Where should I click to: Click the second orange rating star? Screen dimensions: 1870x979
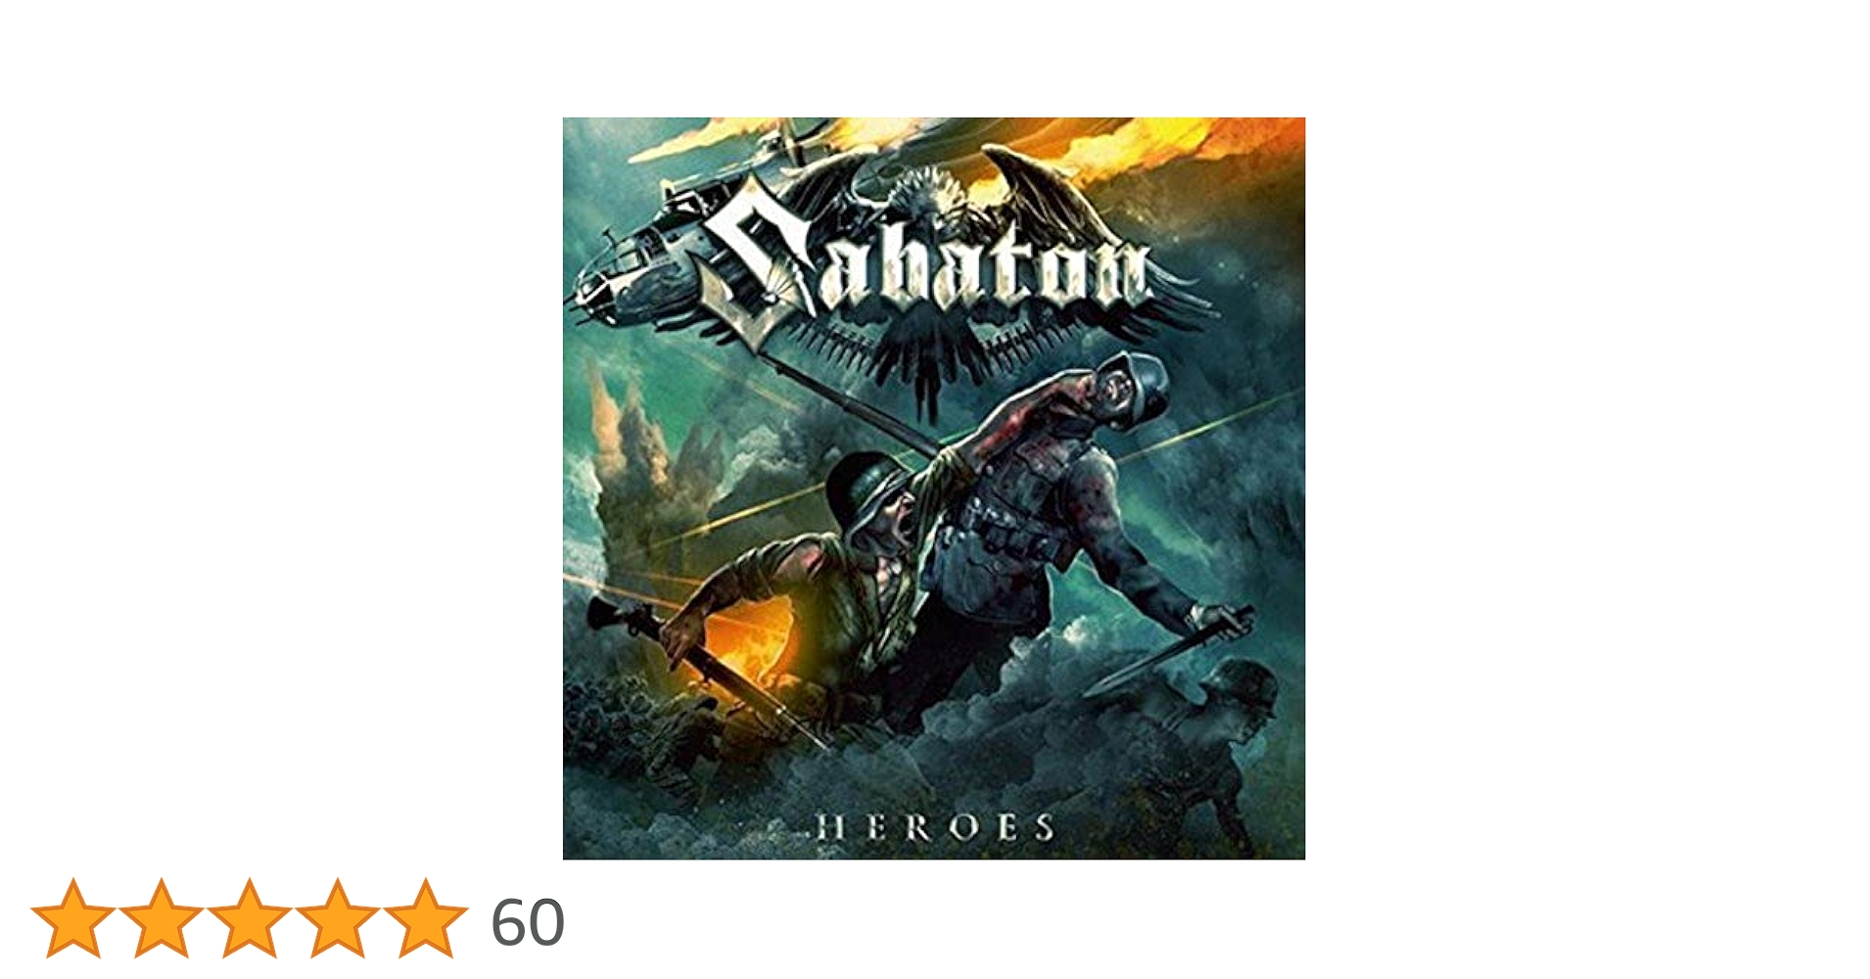pos(161,918)
